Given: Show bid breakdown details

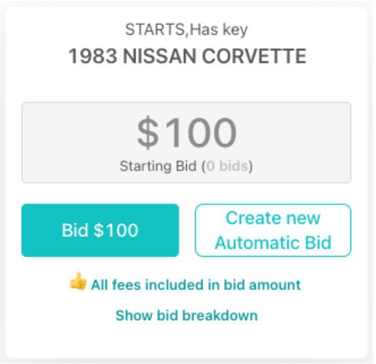Looking at the screenshot, I should [187, 316].
